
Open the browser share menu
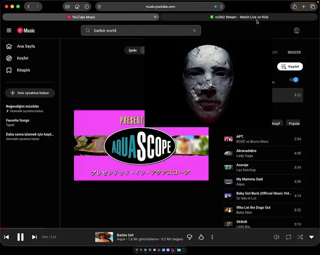pyautogui.click(x=295, y=6)
